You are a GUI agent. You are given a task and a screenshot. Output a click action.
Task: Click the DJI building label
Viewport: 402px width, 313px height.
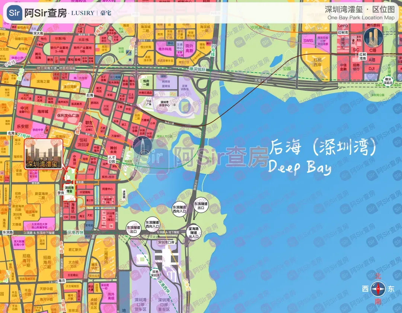click(x=371, y=68)
